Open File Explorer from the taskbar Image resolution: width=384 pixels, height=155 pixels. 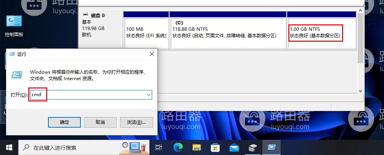(197, 147)
